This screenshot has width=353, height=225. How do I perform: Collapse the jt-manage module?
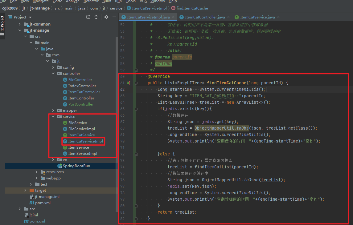(x=20, y=30)
